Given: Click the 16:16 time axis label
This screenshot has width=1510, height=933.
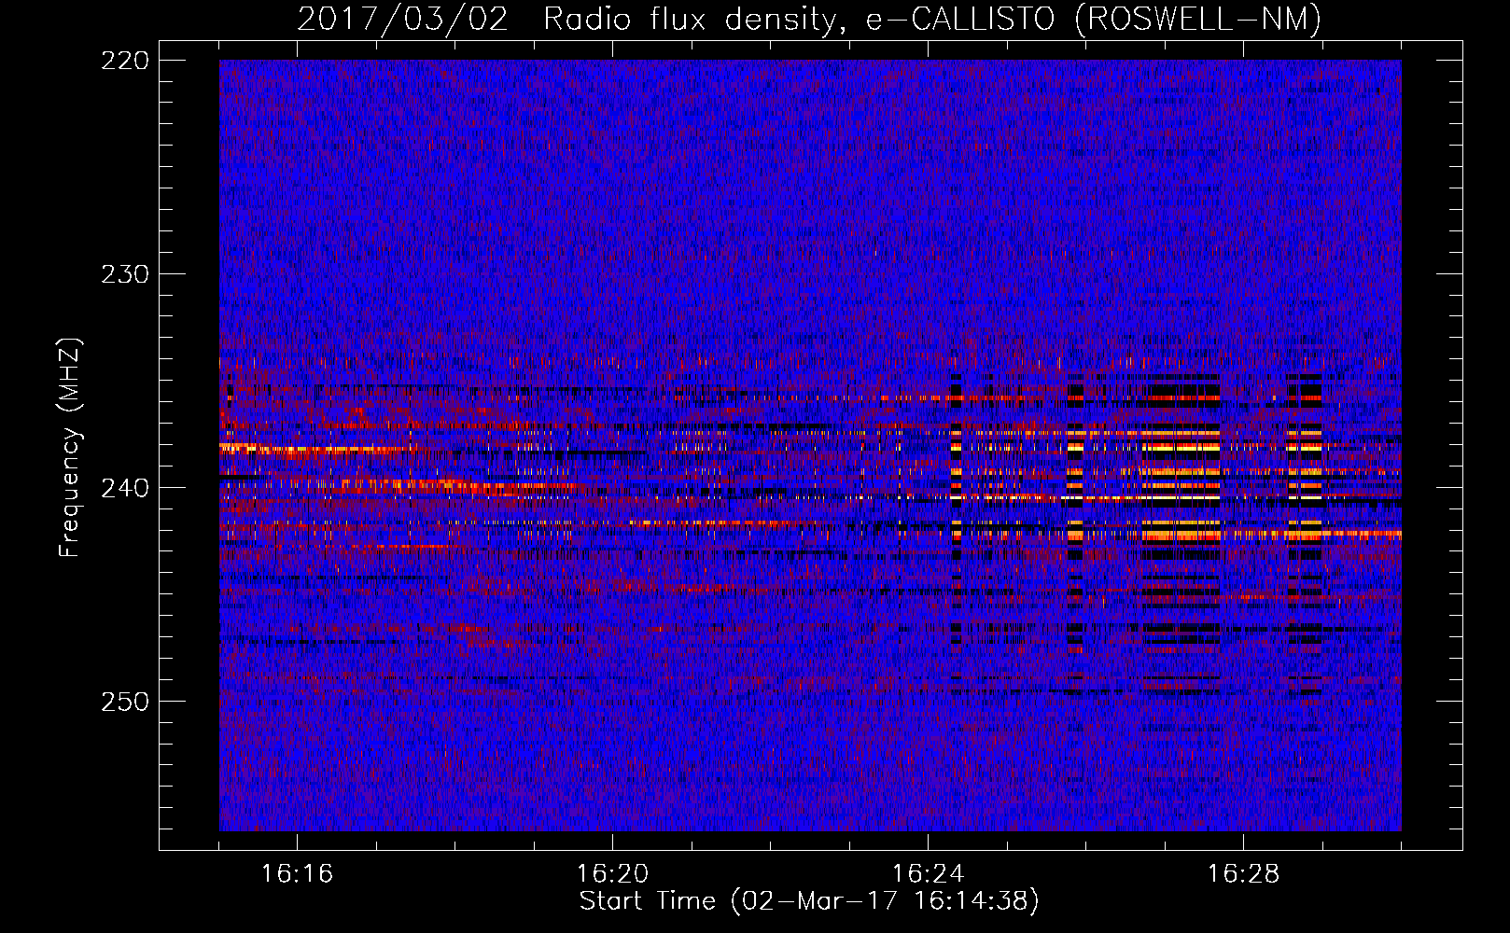Looking at the screenshot, I should point(297,874).
